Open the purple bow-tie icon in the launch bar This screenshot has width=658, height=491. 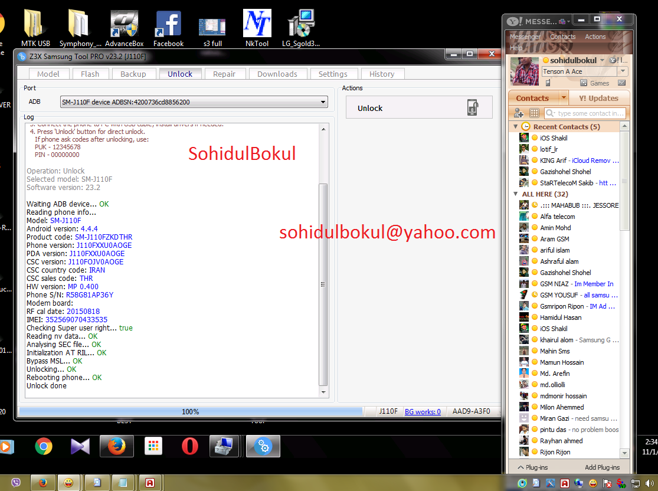(80, 446)
